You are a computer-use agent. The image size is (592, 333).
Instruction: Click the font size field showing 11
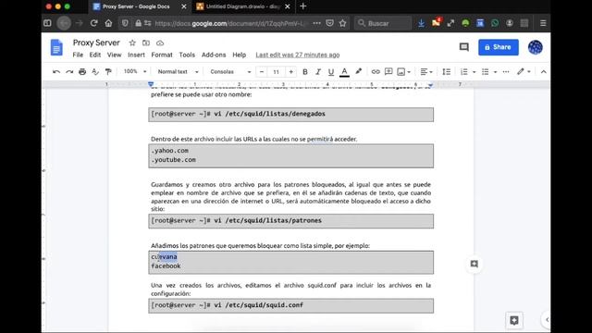point(277,72)
